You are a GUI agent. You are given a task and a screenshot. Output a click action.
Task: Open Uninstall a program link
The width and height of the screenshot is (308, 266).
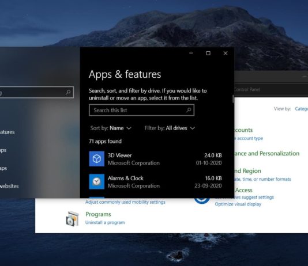pyautogui.click(x=105, y=222)
